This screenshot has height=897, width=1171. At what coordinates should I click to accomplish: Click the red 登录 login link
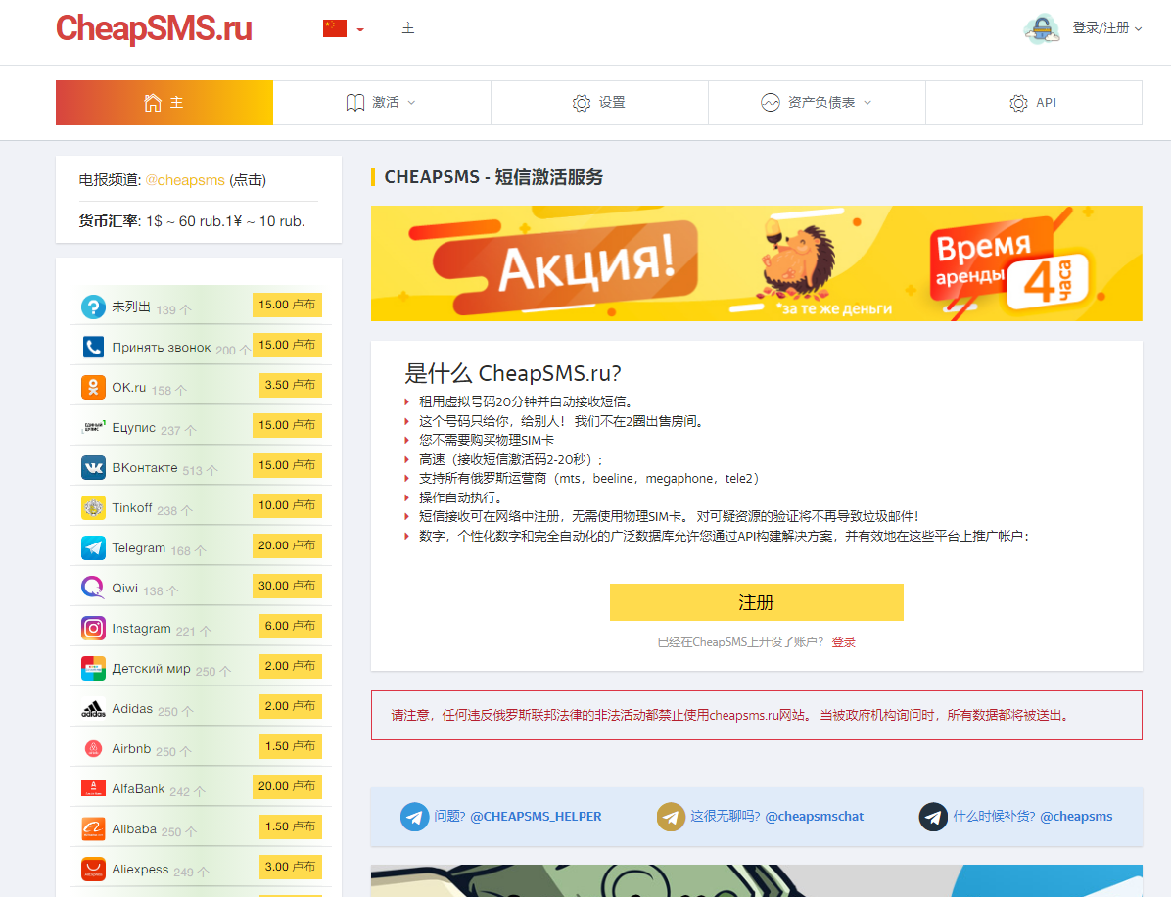844,642
